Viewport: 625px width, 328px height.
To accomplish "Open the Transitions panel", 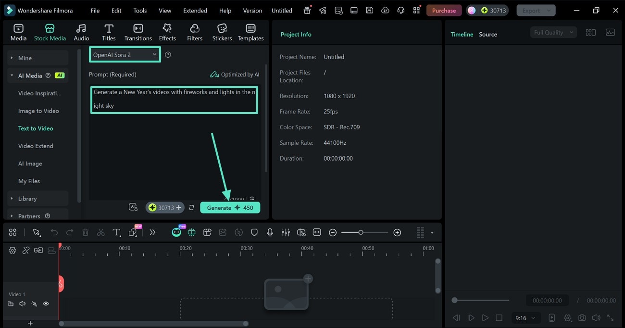I will coord(138,32).
